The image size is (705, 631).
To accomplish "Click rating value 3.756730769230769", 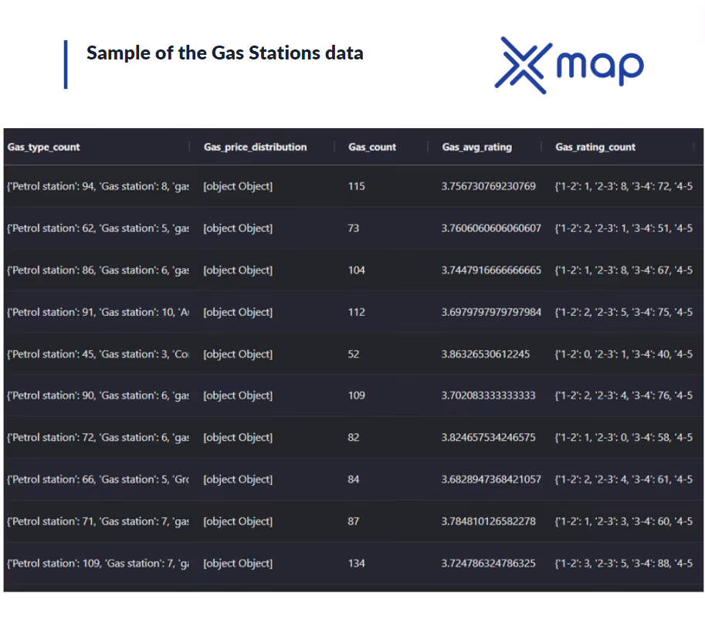I will [488, 186].
